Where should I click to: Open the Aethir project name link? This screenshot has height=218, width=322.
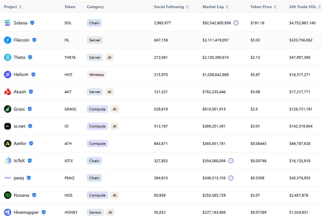20,143
